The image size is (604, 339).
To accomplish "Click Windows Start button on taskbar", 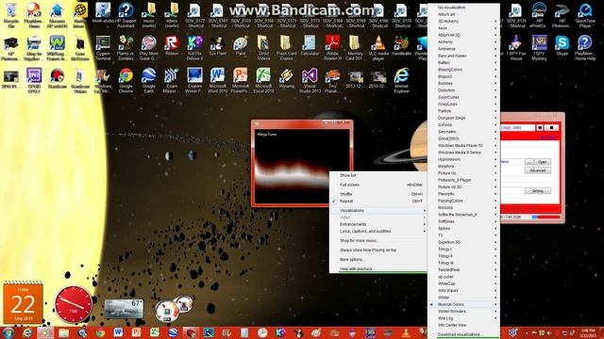I will click(8, 332).
